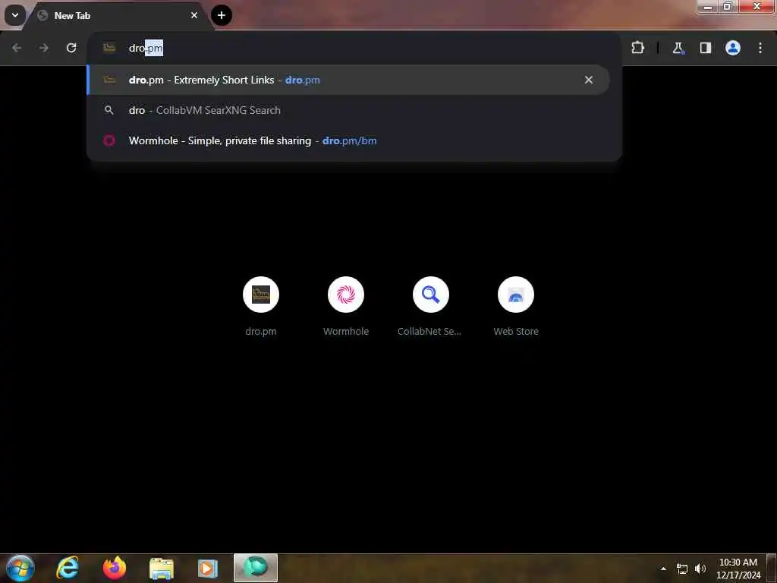Open the Wormhole shortcut tile
This screenshot has width=777, height=583.
click(x=346, y=307)
